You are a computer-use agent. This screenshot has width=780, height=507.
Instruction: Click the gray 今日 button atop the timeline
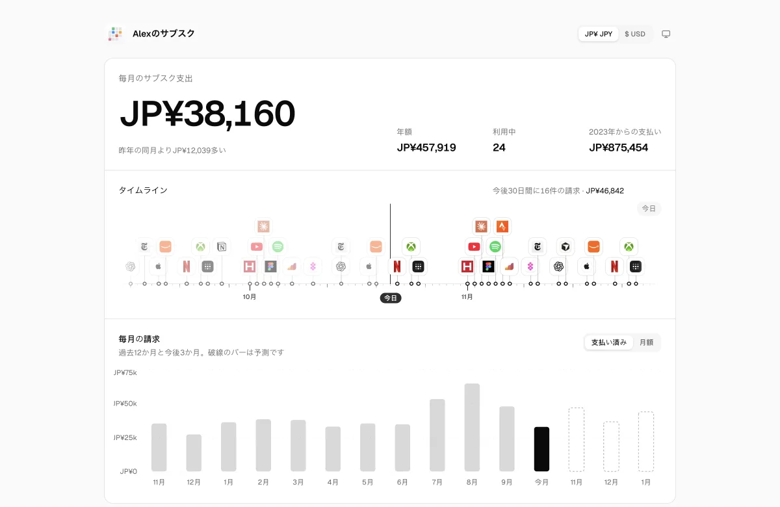coord(649,209)
